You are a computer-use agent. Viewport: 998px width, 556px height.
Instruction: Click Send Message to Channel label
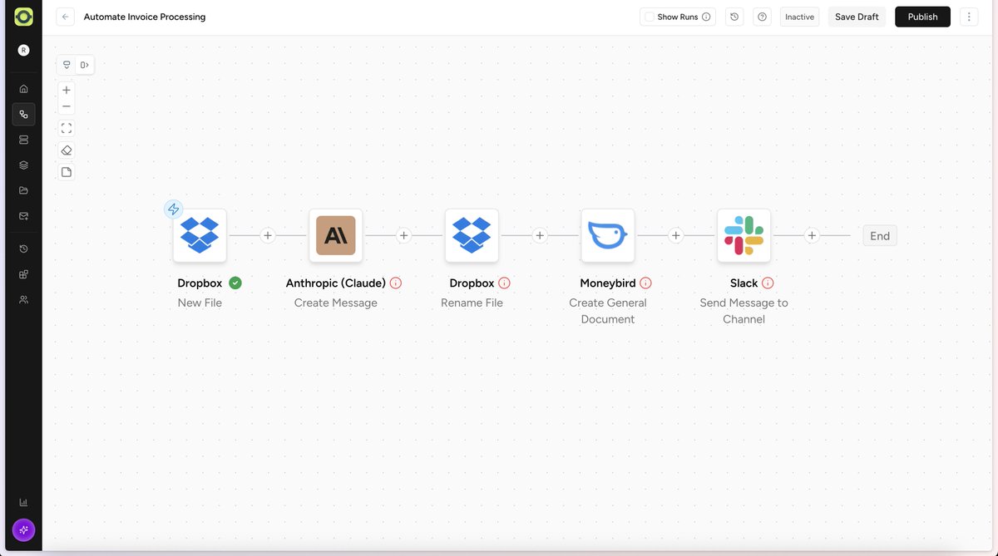pos(744,311)
